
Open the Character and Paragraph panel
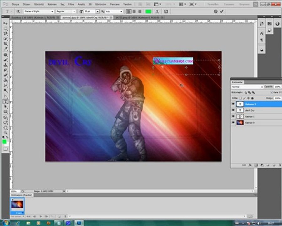(166, 12)
